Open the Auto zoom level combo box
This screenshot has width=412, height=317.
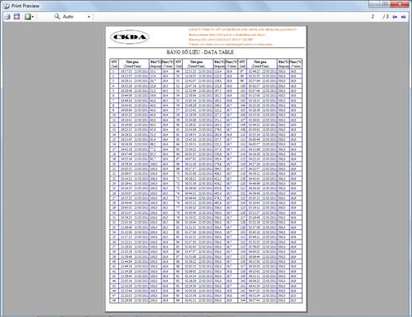(77, 17)
